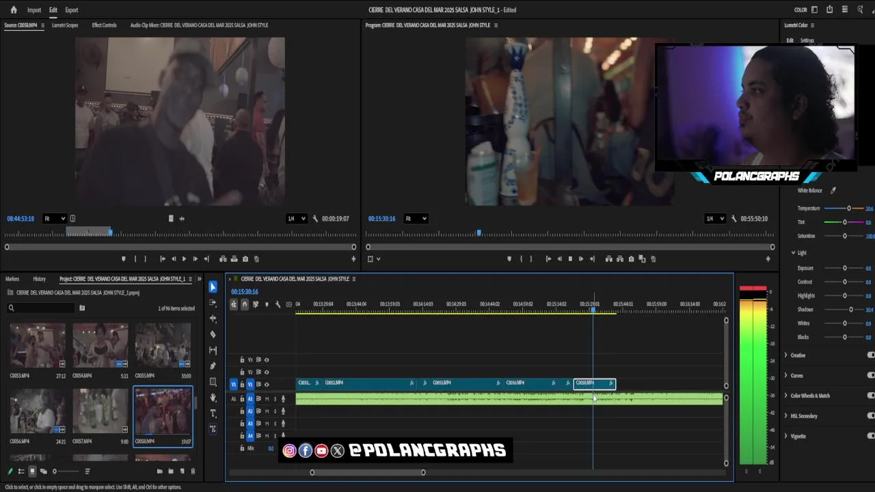The height and width of the screenshot is (492, 875).
Task: Toggle Vignette section enable switch
Action: (871, 436)
